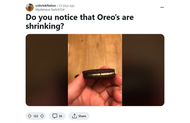
Task: Click the Share button label
Action: (82, 116)
